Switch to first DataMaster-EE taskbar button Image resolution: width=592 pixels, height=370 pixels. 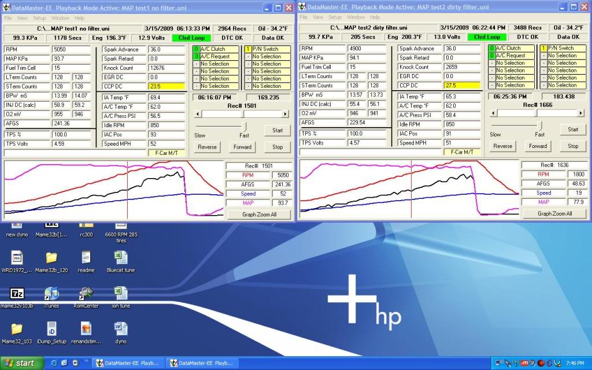pos(128,363)
